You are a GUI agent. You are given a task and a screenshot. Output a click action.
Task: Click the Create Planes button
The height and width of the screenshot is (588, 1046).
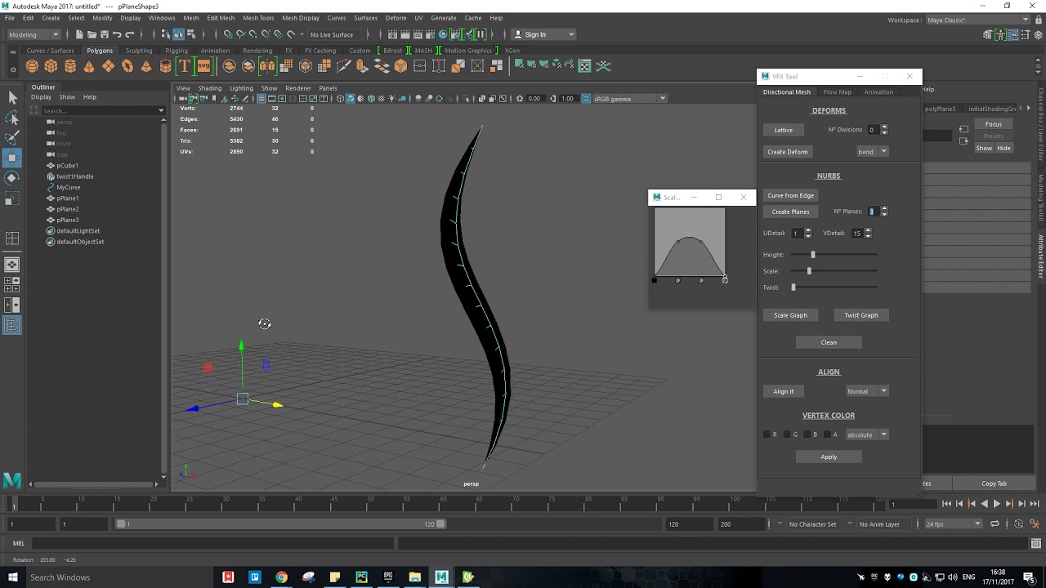point(790,212)
